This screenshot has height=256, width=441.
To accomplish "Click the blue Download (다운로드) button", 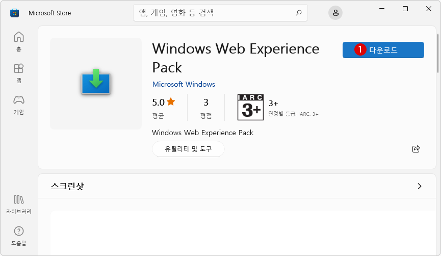I will [x=383, y=50].
